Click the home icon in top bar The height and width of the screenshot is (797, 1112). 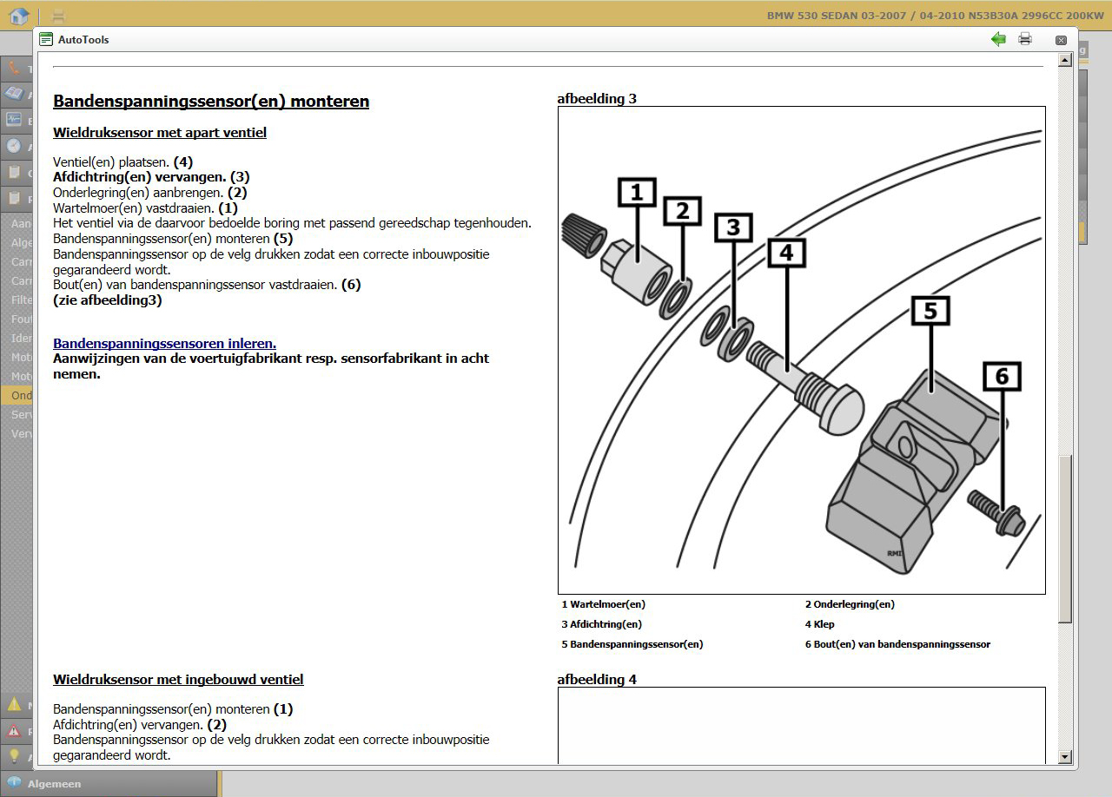[18, 15]
